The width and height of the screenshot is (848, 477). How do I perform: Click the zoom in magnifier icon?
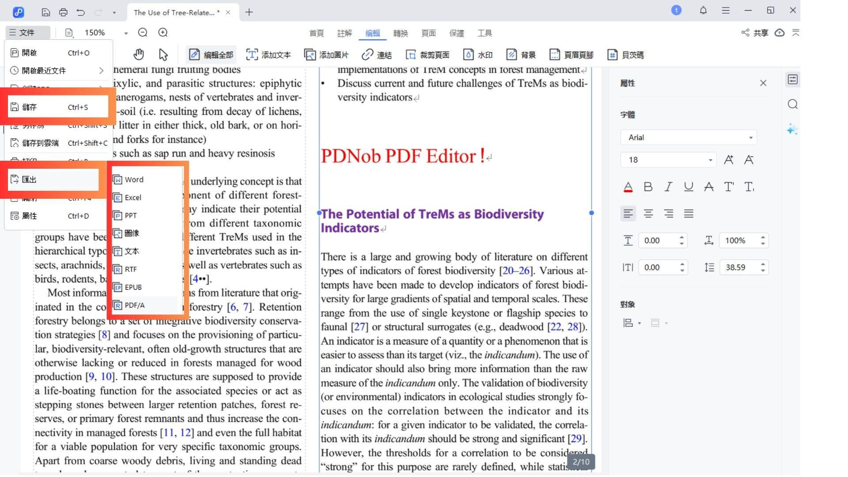(x=163, y=33)
